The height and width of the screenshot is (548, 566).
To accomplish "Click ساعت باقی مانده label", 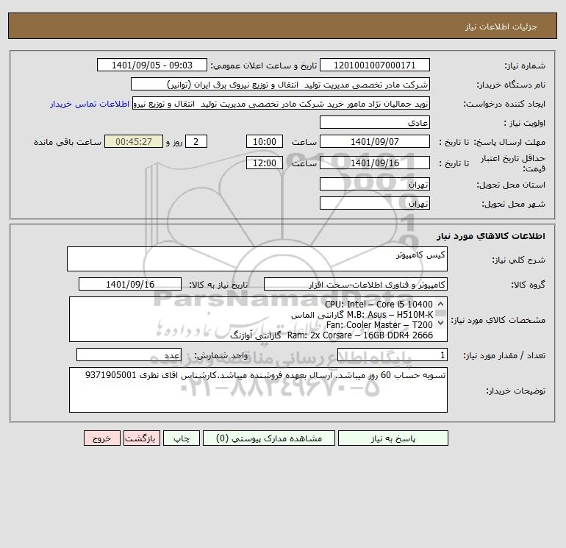I will coord(68,142).
